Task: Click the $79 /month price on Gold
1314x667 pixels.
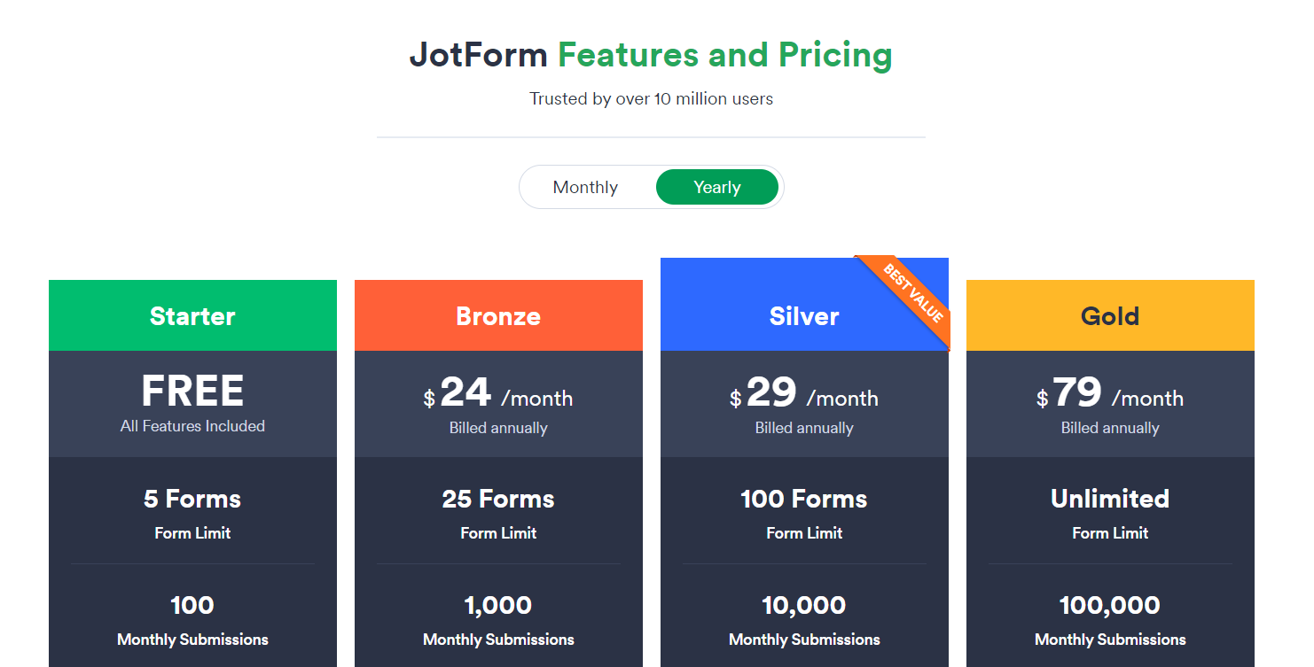Action: pos(1110,397)
